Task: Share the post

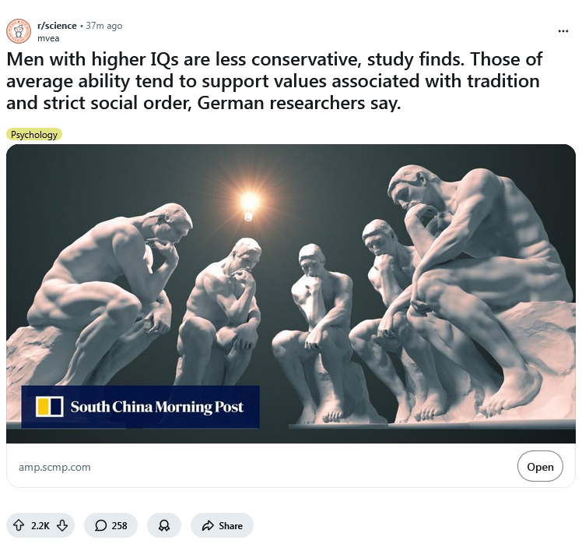Action: [222, 525]
